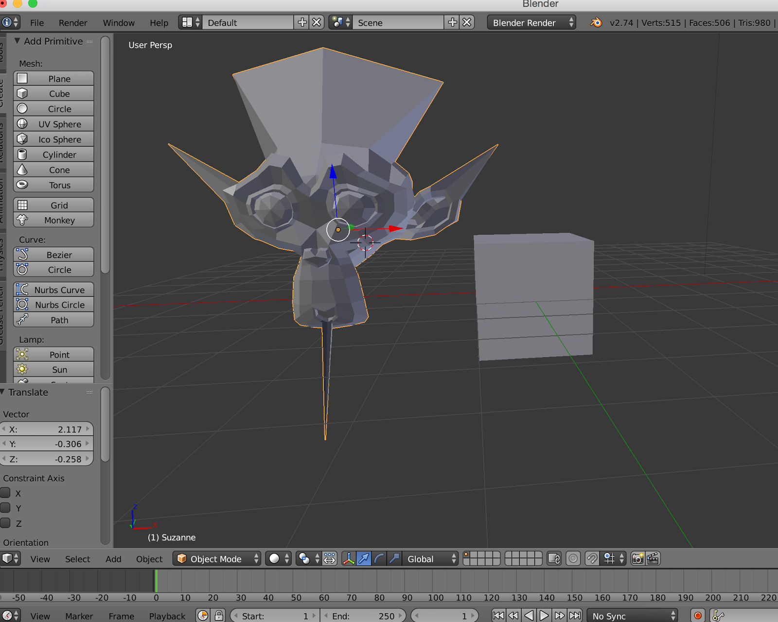The width and height of the screenshot is (778, 622).
Task: Open the Render menu
Action: click(73, 23)
